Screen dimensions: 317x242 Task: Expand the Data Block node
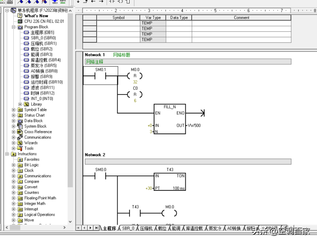[14, 121]
